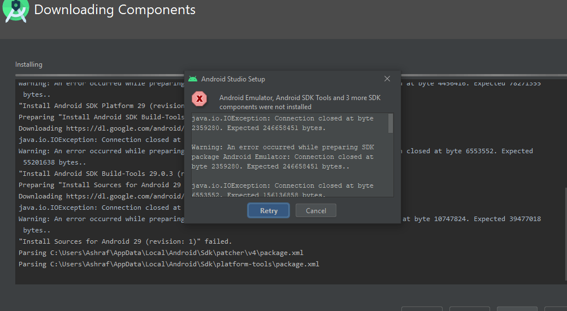Click log line 'Install Sources for Android 29 (revision: 1) failed'
Image resolution: width=567 pixels, height=311 pixels.
pos(125,241)
